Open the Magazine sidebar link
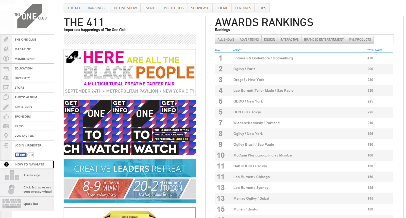406x218 pixels. 23,49
